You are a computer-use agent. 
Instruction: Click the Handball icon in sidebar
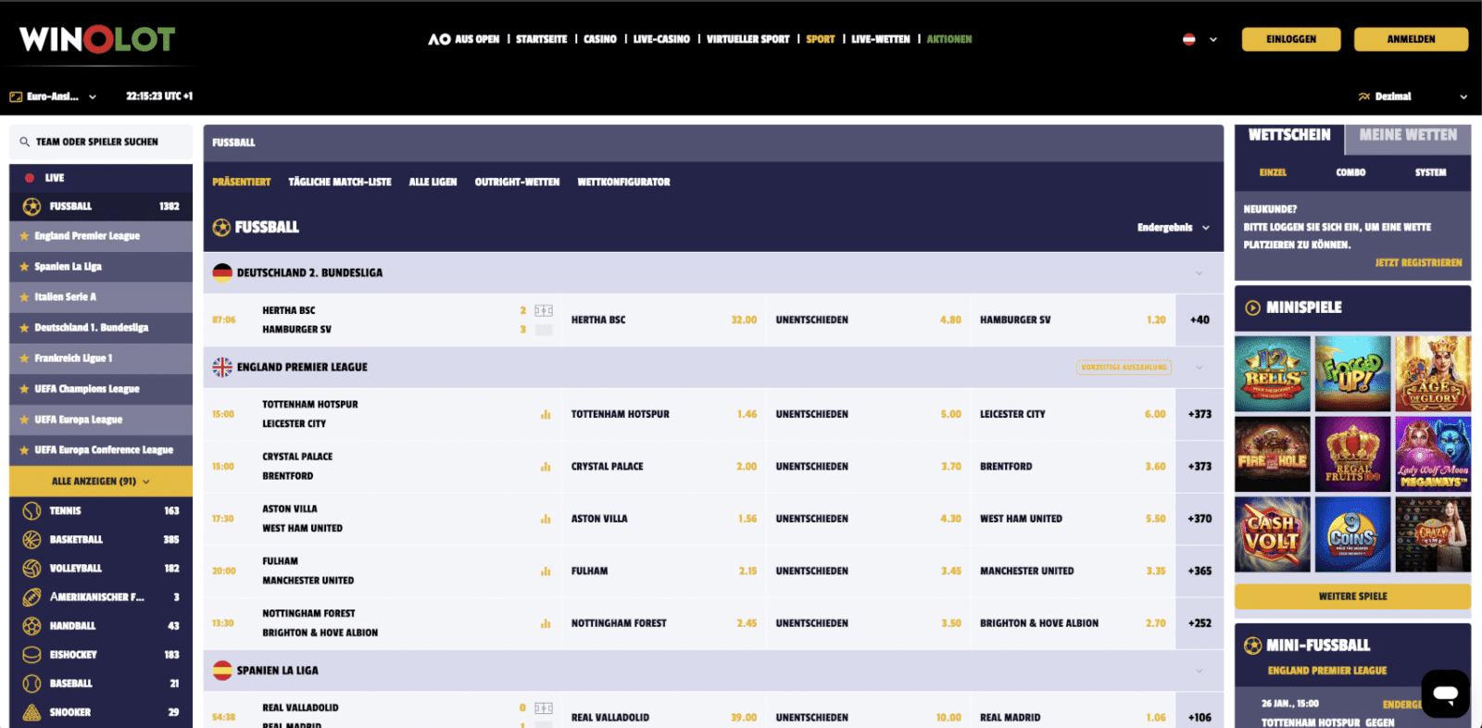click(31, 626)
